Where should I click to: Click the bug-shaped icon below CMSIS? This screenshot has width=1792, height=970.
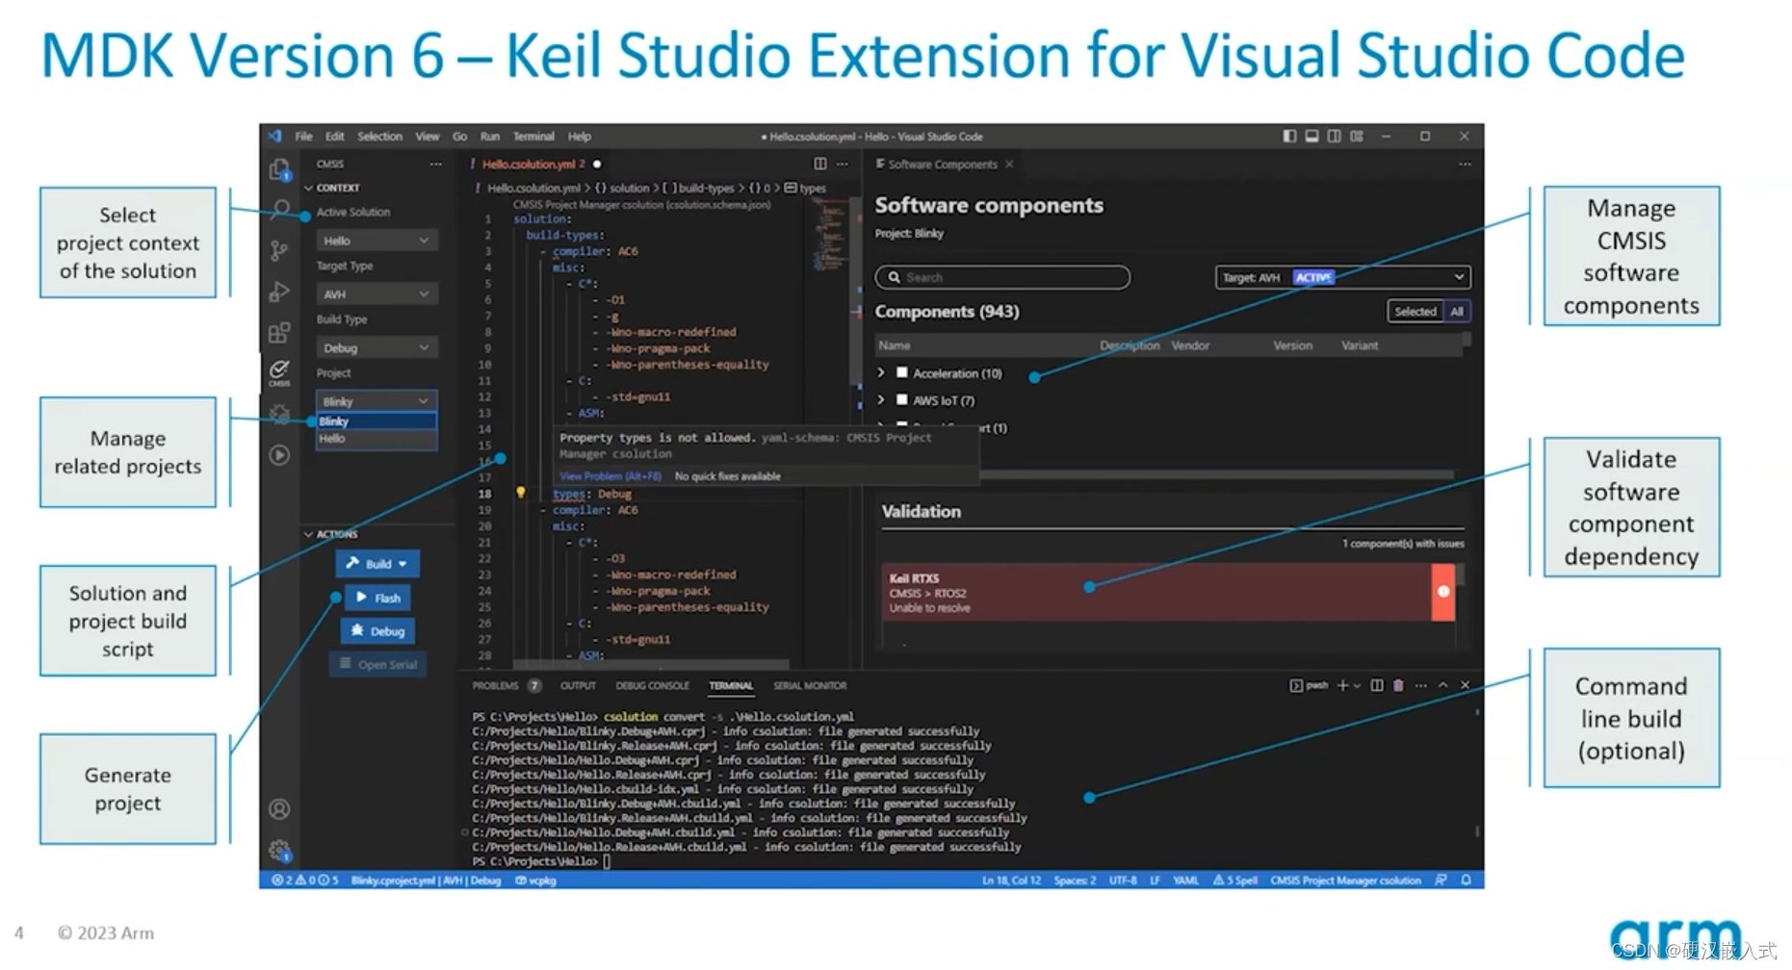(279, 415)
